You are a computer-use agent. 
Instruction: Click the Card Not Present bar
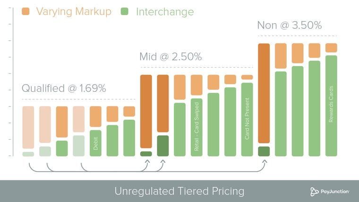[x=247, y=120]
